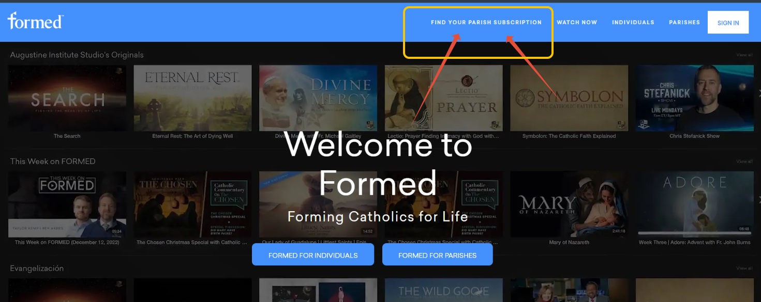Open Mary of Nazareth thumbnail
Image resolution: width=761 pixels, height=302 pixels.
[569, 204]
